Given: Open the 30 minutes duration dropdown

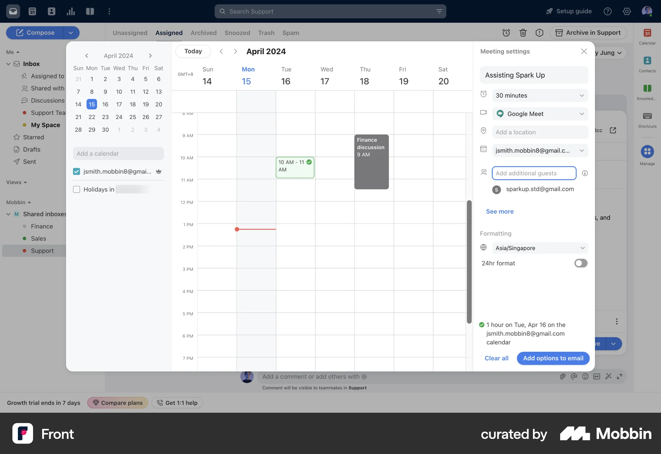Looking at the screenshot, I should 539,96.
